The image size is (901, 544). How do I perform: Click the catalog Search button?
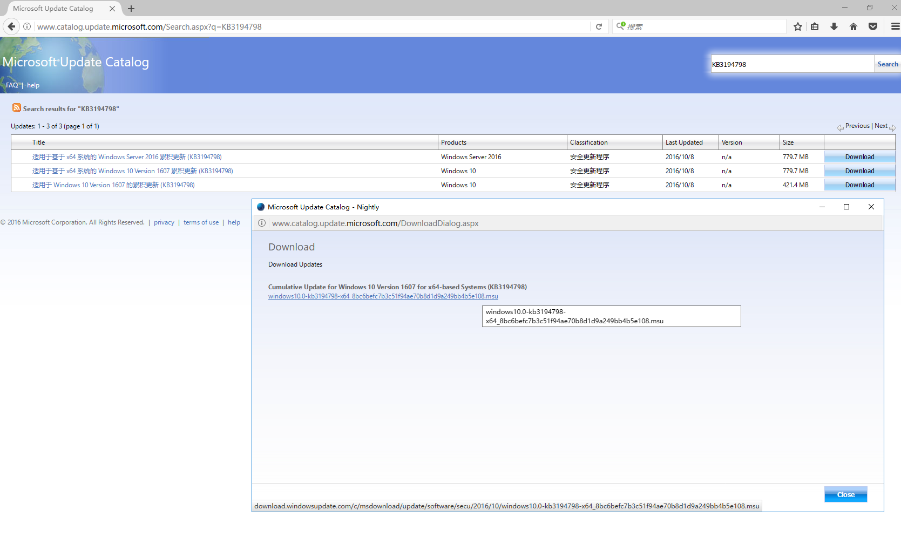[888, 64]
